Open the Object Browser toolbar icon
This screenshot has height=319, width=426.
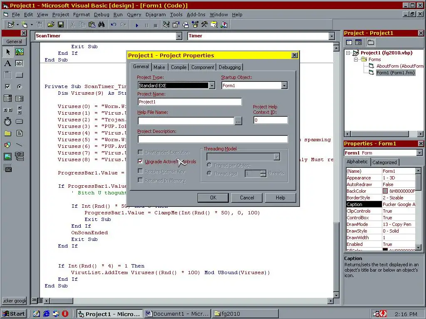[196, 25]
